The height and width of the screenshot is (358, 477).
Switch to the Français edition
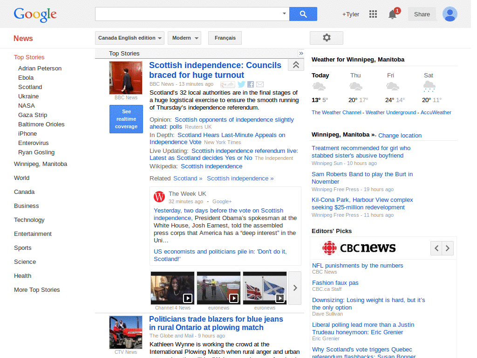tap(225, 38)
